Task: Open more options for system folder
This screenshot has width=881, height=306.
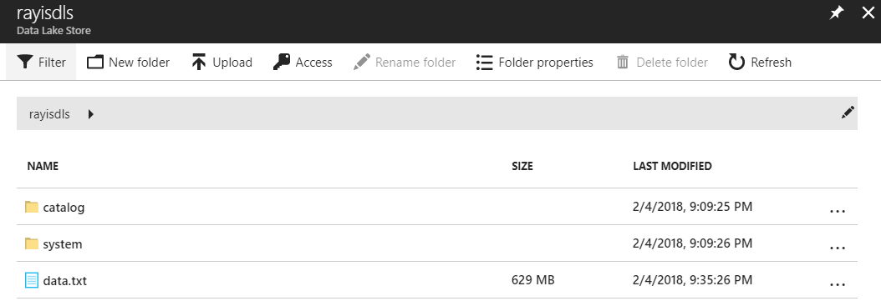Action: 838,248
